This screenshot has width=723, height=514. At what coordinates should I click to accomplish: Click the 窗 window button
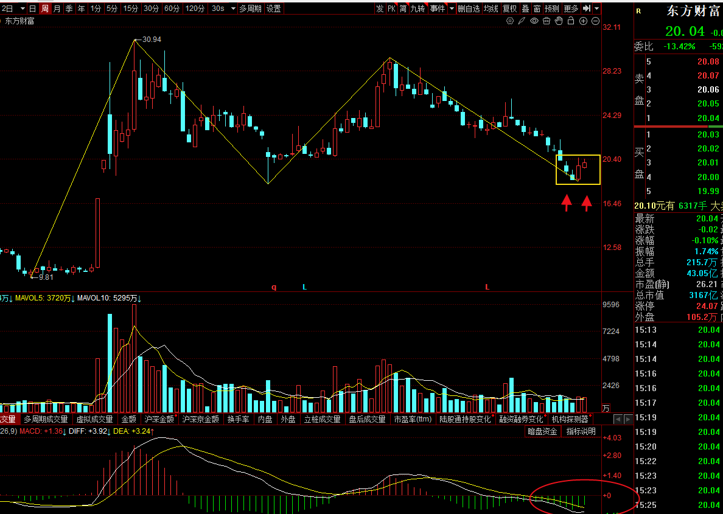(x=537, y=9)
